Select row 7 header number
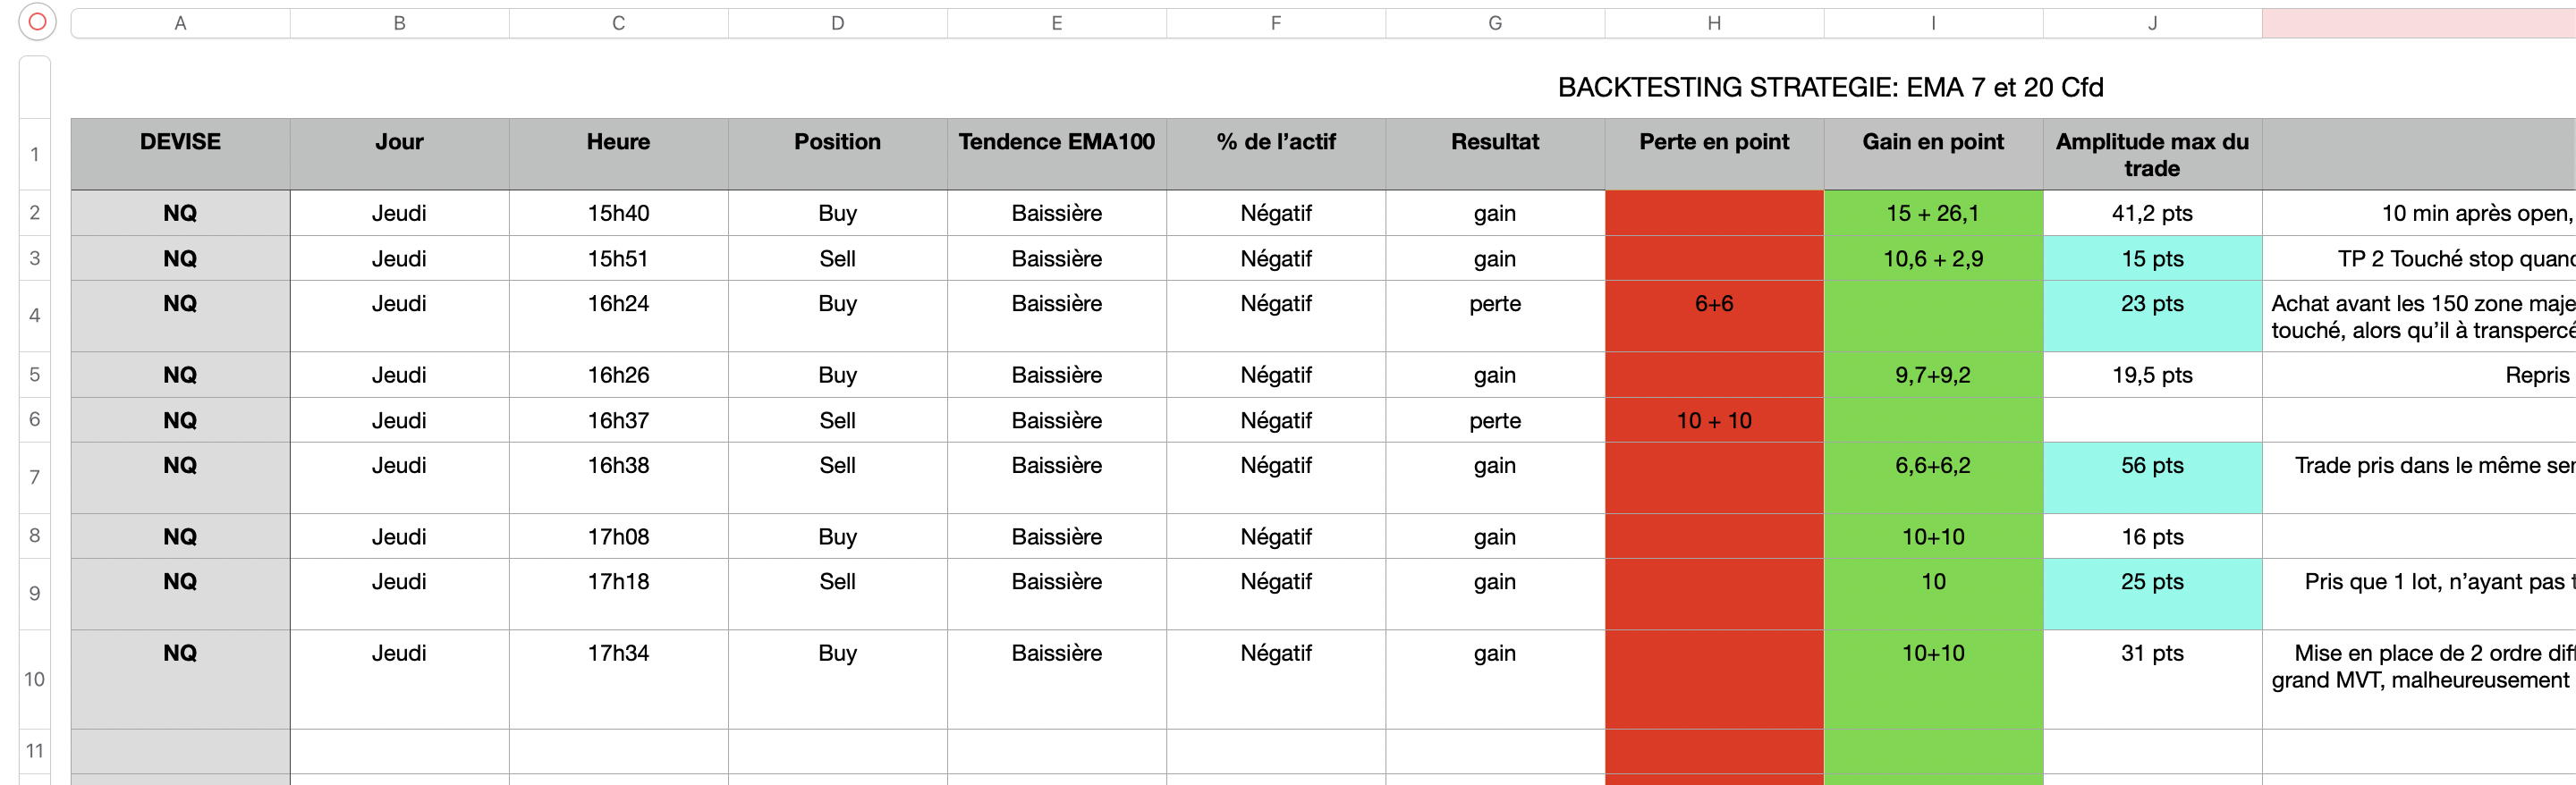This screenshot has height=785, width=2576. (x=35, y=477)
